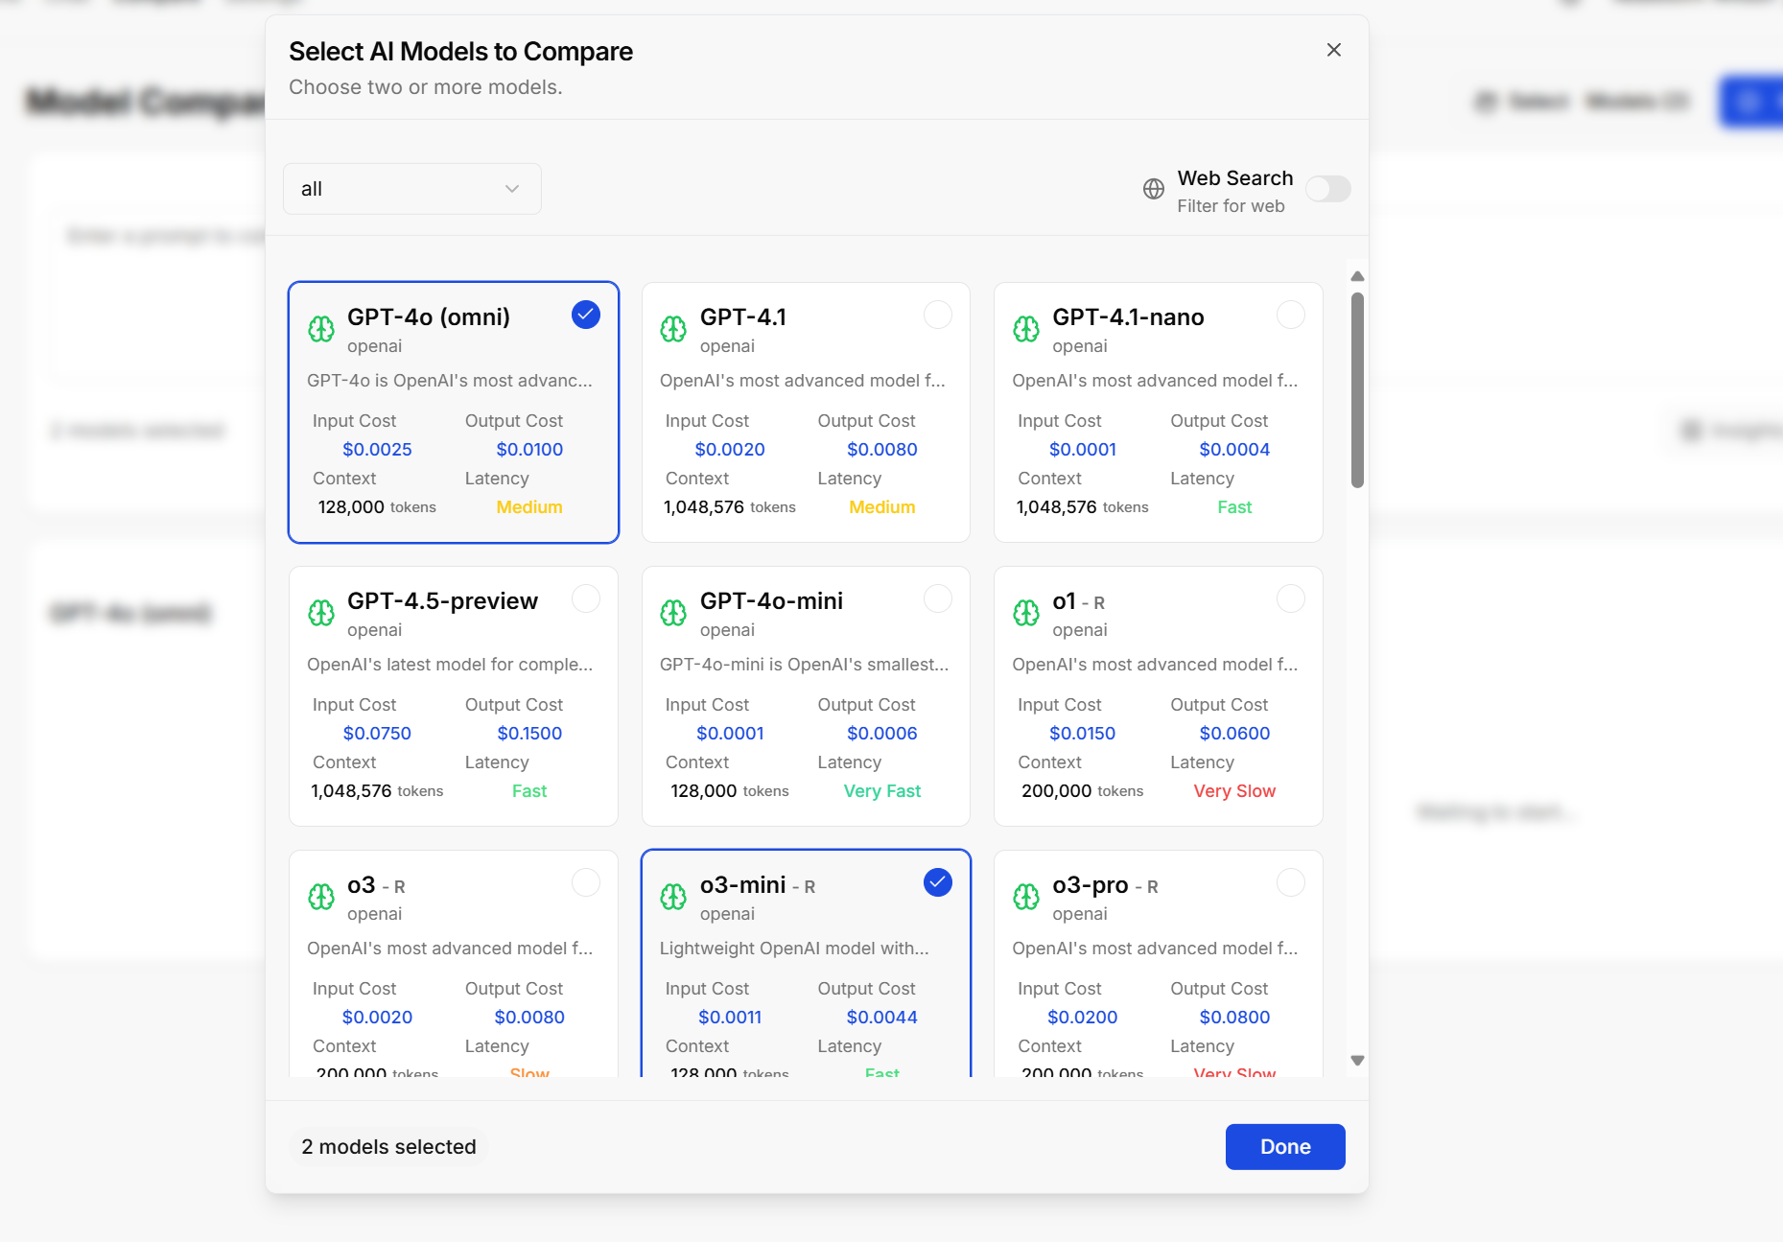Click 'OpenAI's latest model for comple...' description
This screenshot has width=1783, height=1242.
click(x=450, y=665)
